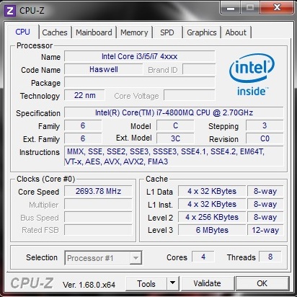297x297 pixels.
Task: Click the Model value 'C'
Action: click(x=175, y=125)
